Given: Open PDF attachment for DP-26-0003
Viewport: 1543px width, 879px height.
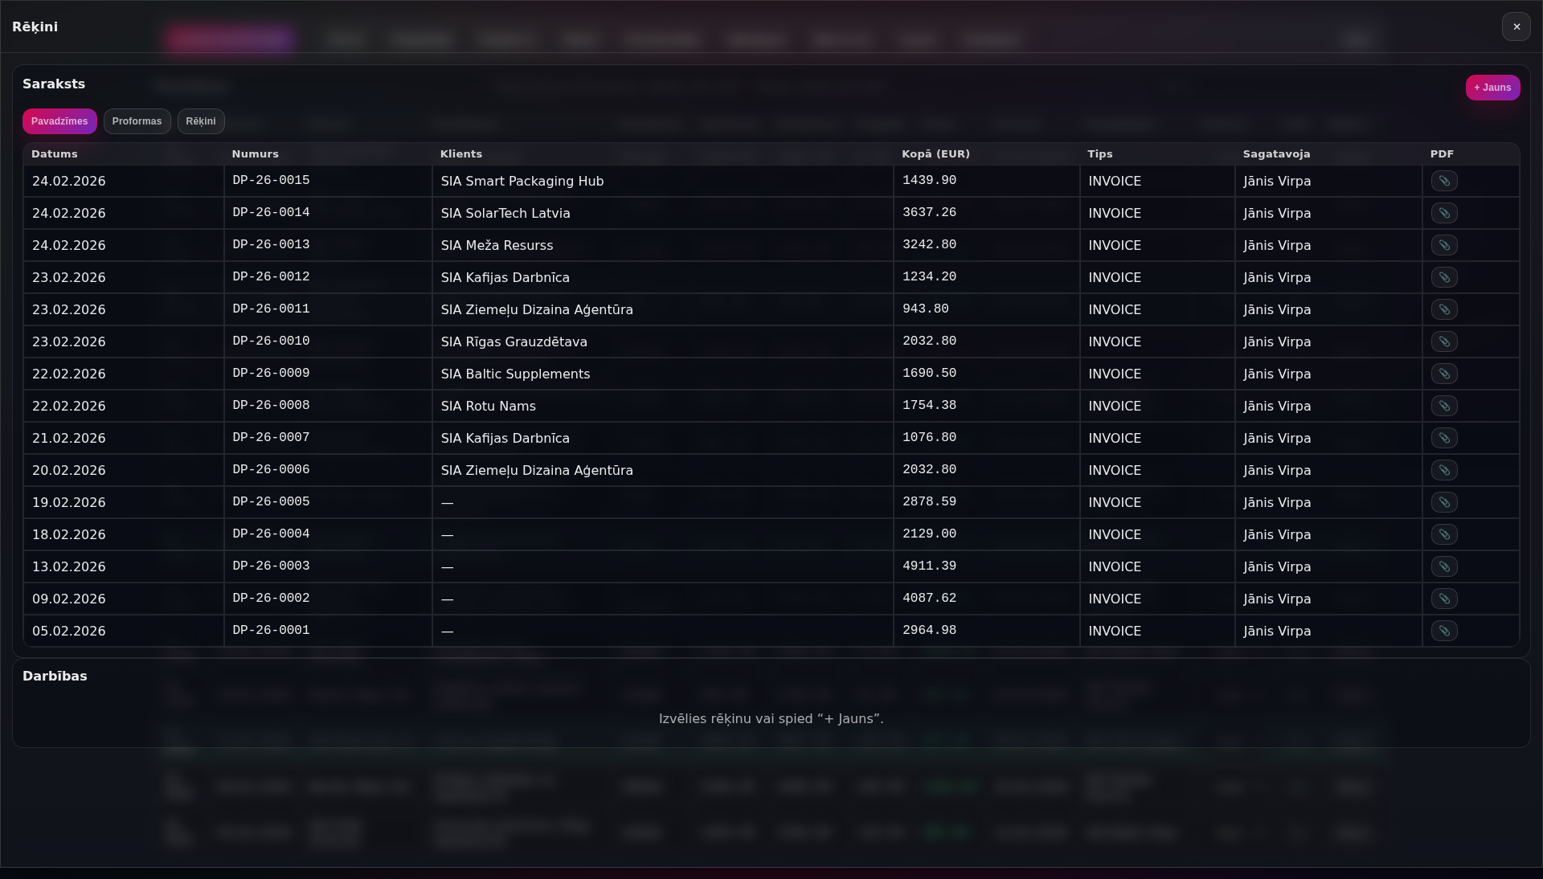Looking at the screenshot, I should [1444, 566].
